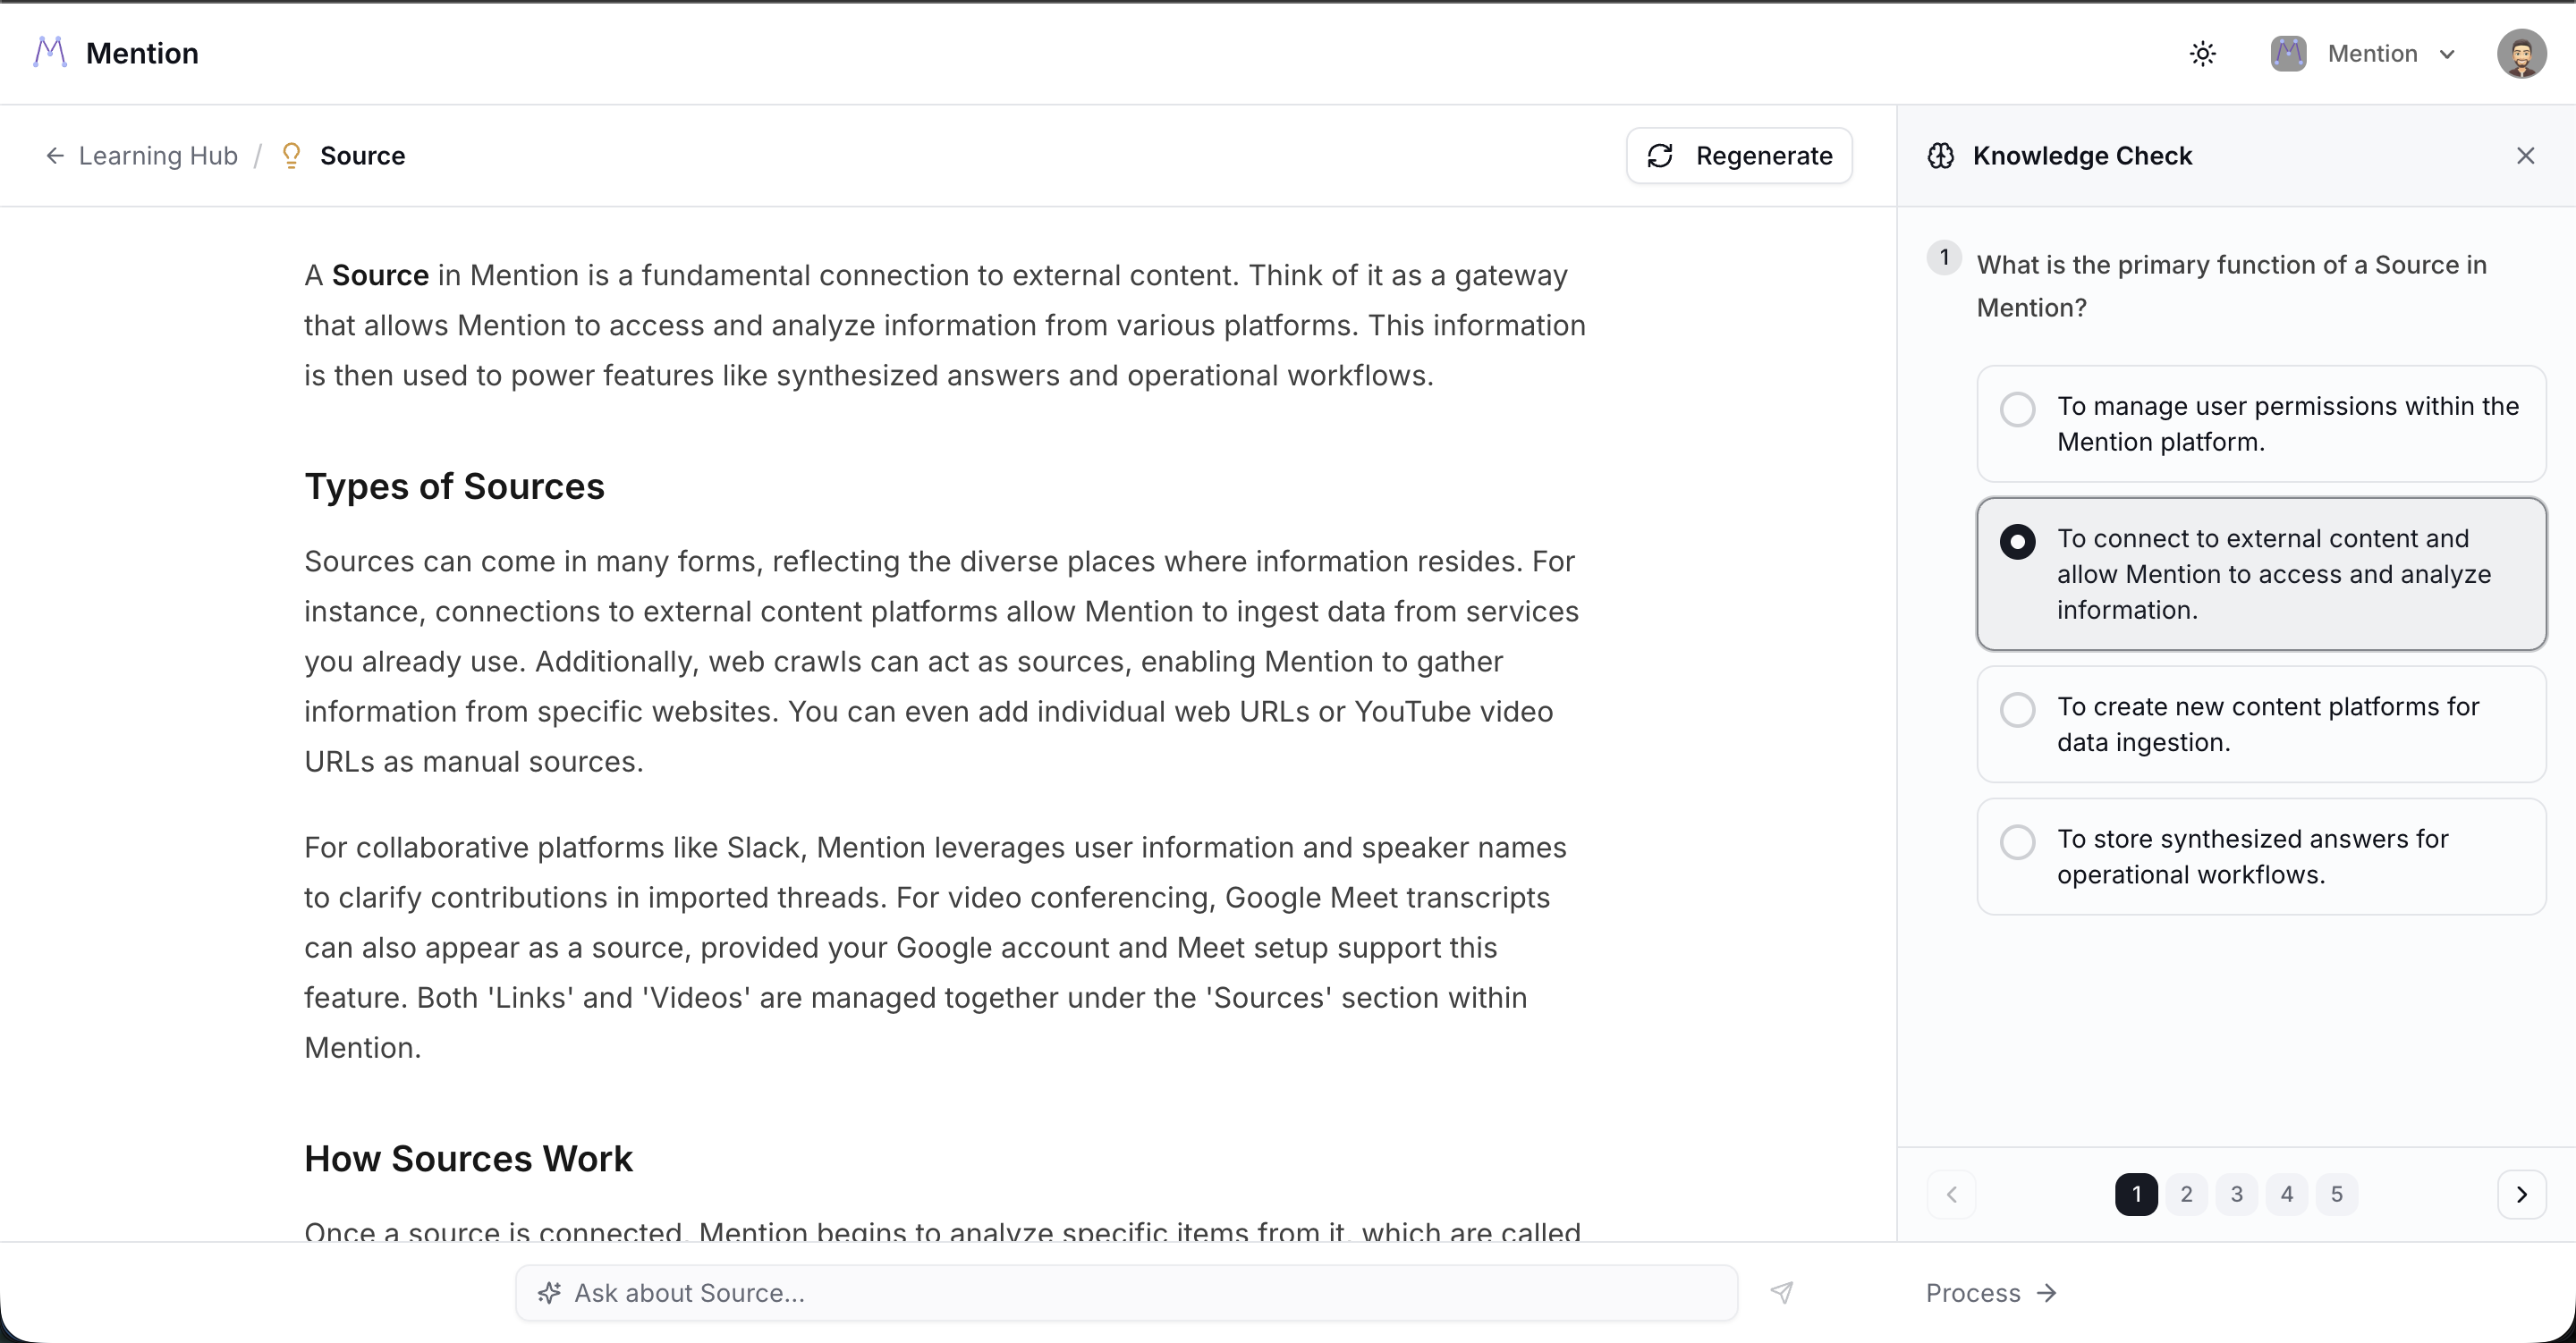Open the user avatar profile menu

(2521, 53)
